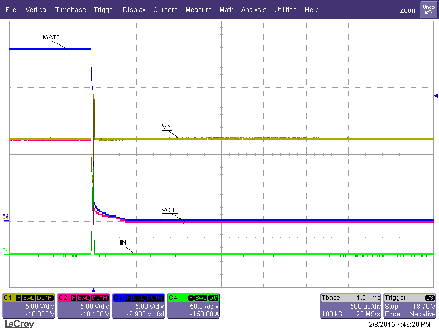Click the HGATE waveform label

pos(50,38)
